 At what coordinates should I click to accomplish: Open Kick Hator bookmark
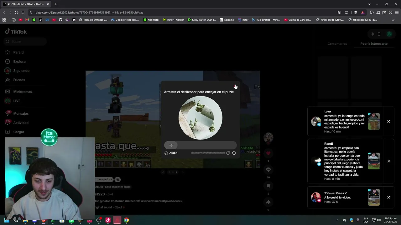coord(151,20)
